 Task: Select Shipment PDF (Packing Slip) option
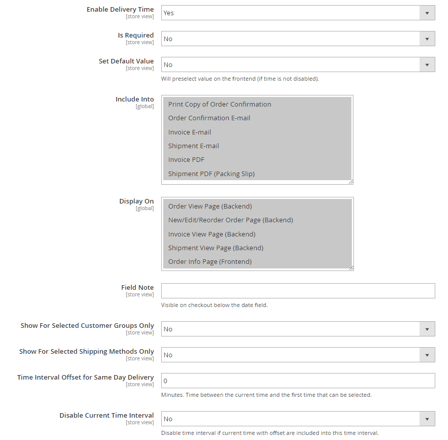[257, 174]
